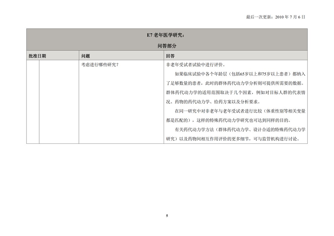This screenshot has height=236, width=334.
Task: Click the question cell "考虑进行哪些研究？"
Action: tap(100, 65)
